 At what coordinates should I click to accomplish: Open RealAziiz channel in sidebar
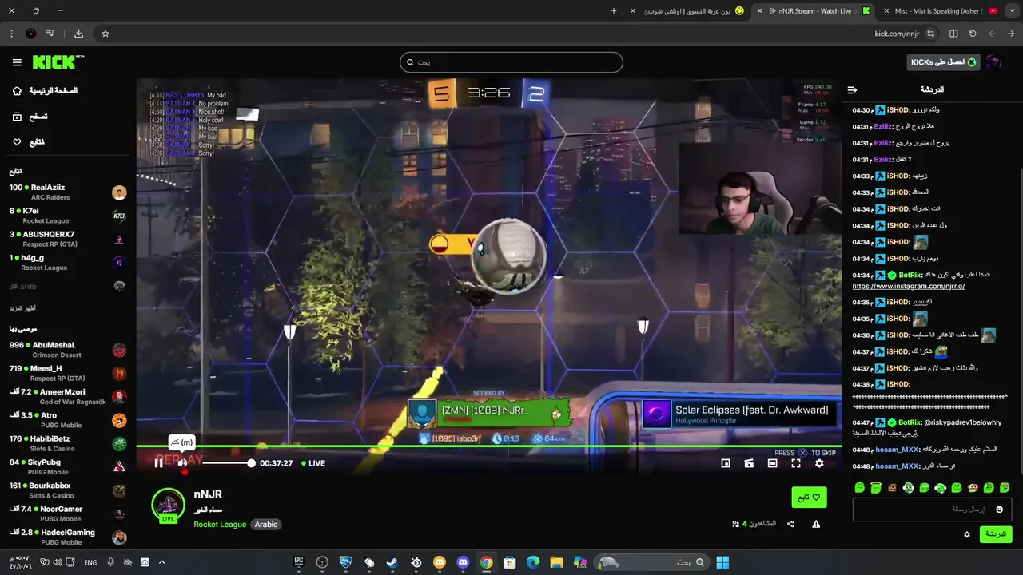point(68,192)
